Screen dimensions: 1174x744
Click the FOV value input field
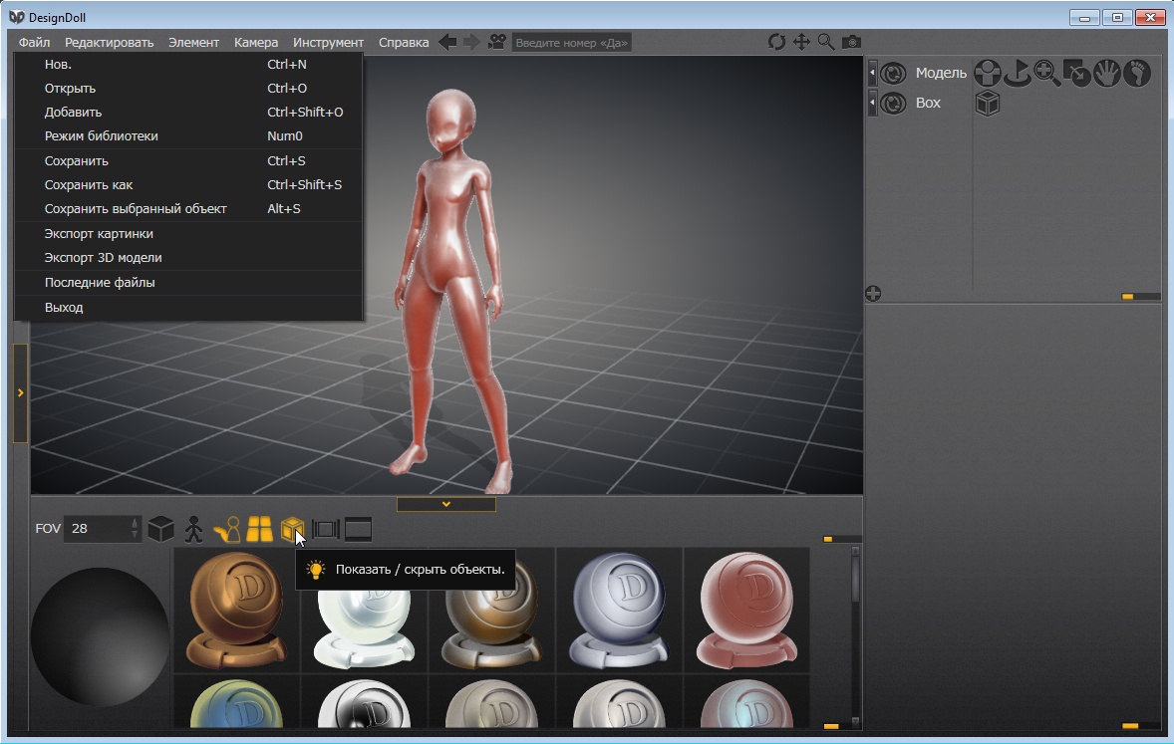[96, 529]
